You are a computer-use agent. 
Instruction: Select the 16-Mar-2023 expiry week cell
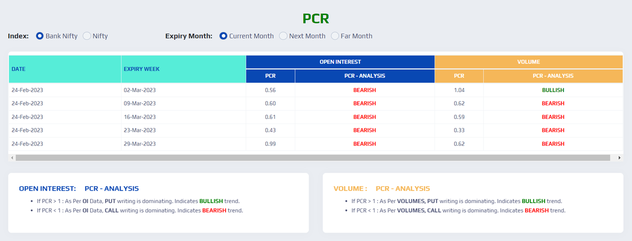click(x=183, y=117)
